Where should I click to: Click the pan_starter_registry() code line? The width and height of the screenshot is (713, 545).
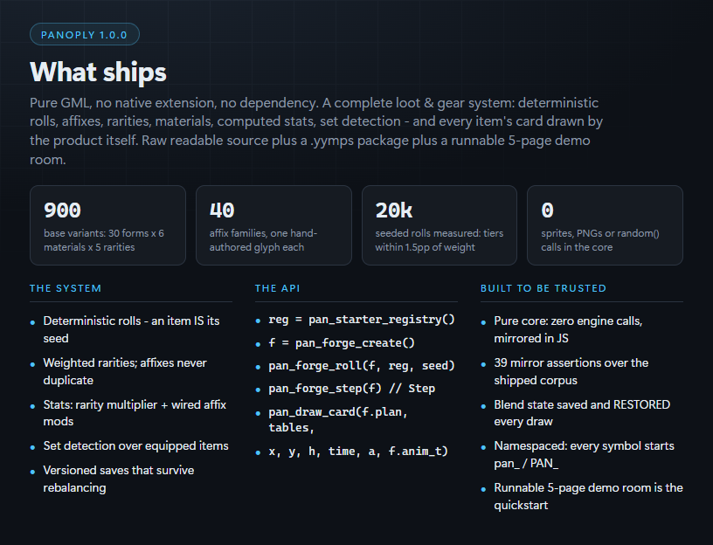click(362, 320)
